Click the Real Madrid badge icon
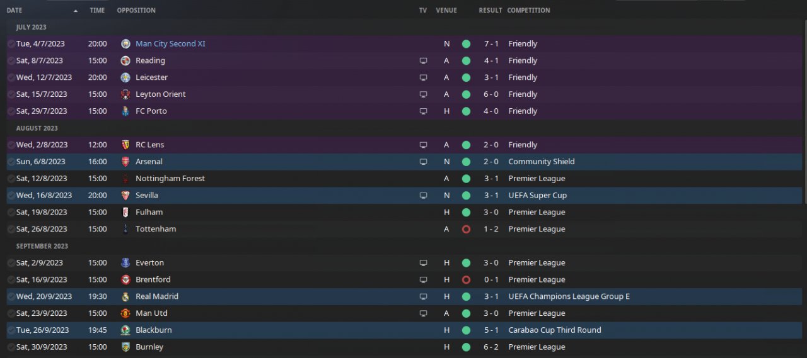The width and height of the screenshot is (807, 358). [x=125, y=296]
